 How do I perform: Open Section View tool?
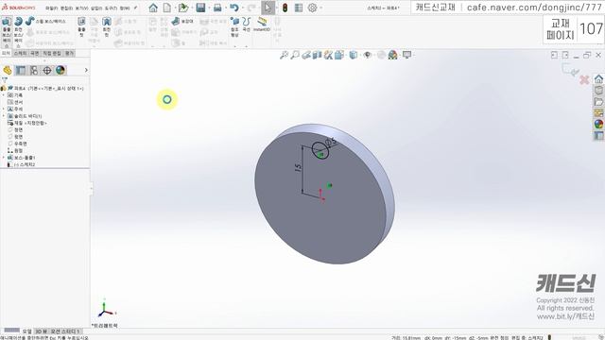317,55
